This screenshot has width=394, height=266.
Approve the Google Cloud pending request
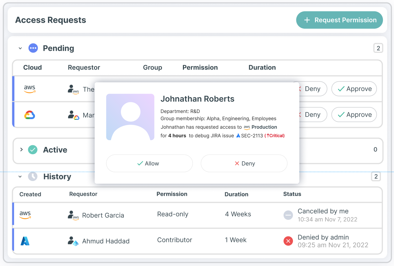[x=354, y=115]
